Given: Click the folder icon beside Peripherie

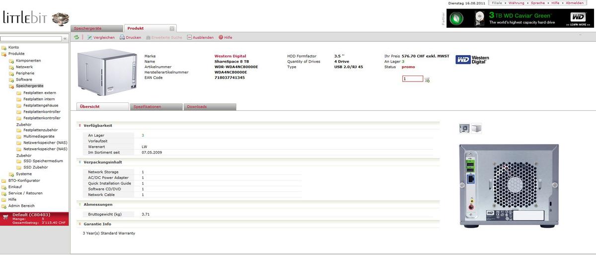Looking at the screenshot, I should pos(11,73).
